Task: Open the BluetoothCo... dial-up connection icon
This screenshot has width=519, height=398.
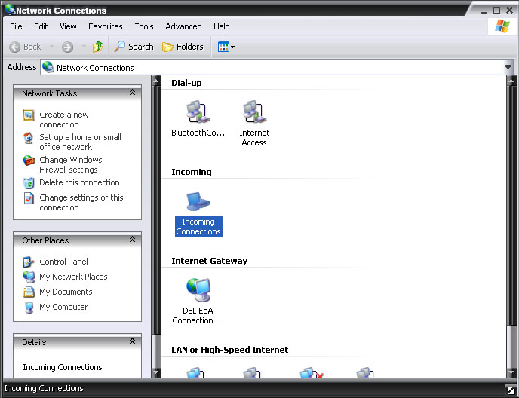Action: coord(198,112)
